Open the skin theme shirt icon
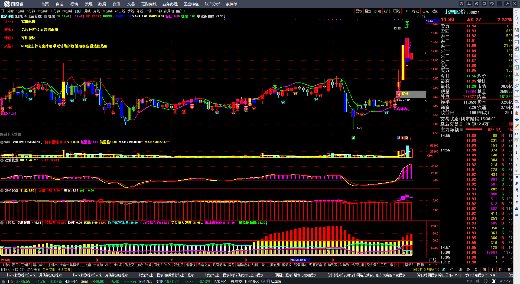The height and width of the screenshot is (284, 520). (x=492, y=4)
